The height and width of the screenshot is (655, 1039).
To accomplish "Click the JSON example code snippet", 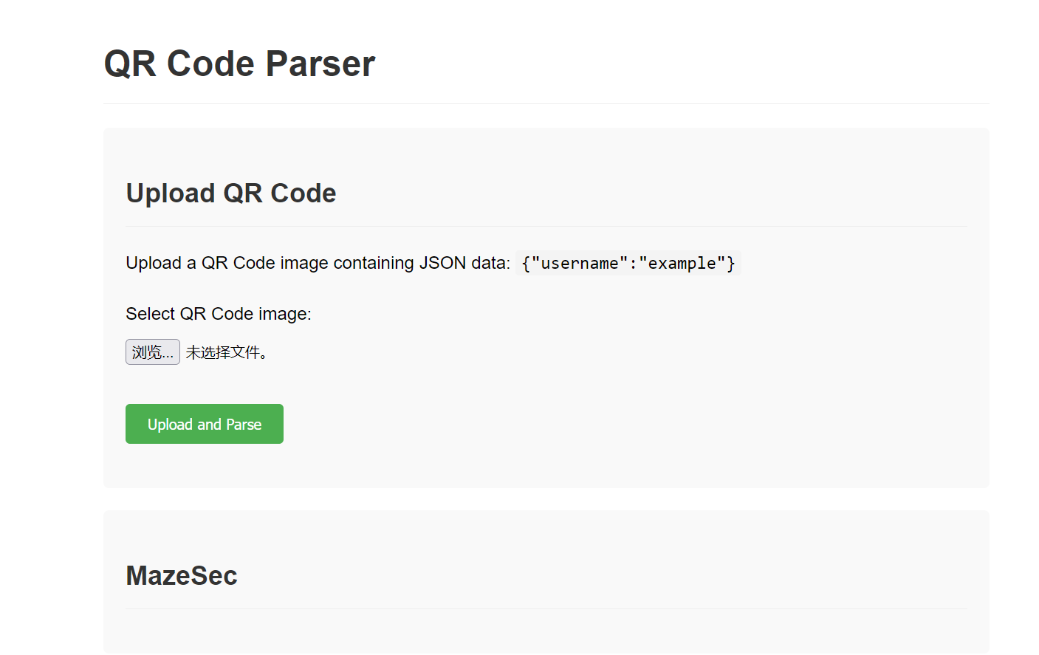I will [628, 264].
